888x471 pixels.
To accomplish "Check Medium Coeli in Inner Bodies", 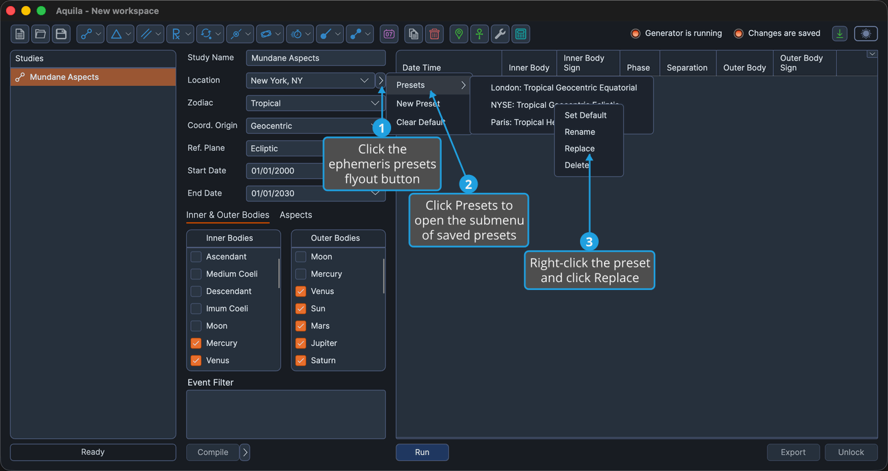I will coord(196,274).
